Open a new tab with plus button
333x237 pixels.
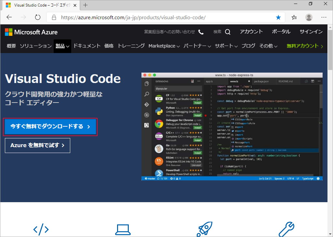[x=86, y=5]
